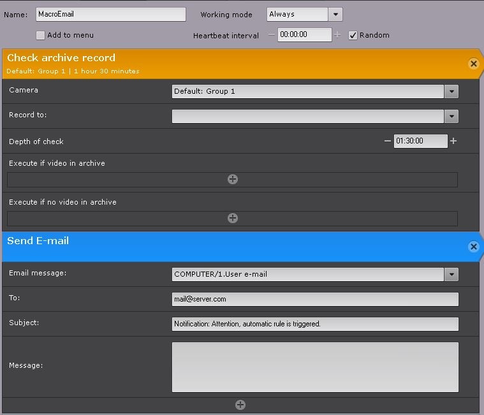
Task: Enable the Add to menu checkbox
Action: coord(41,36)
